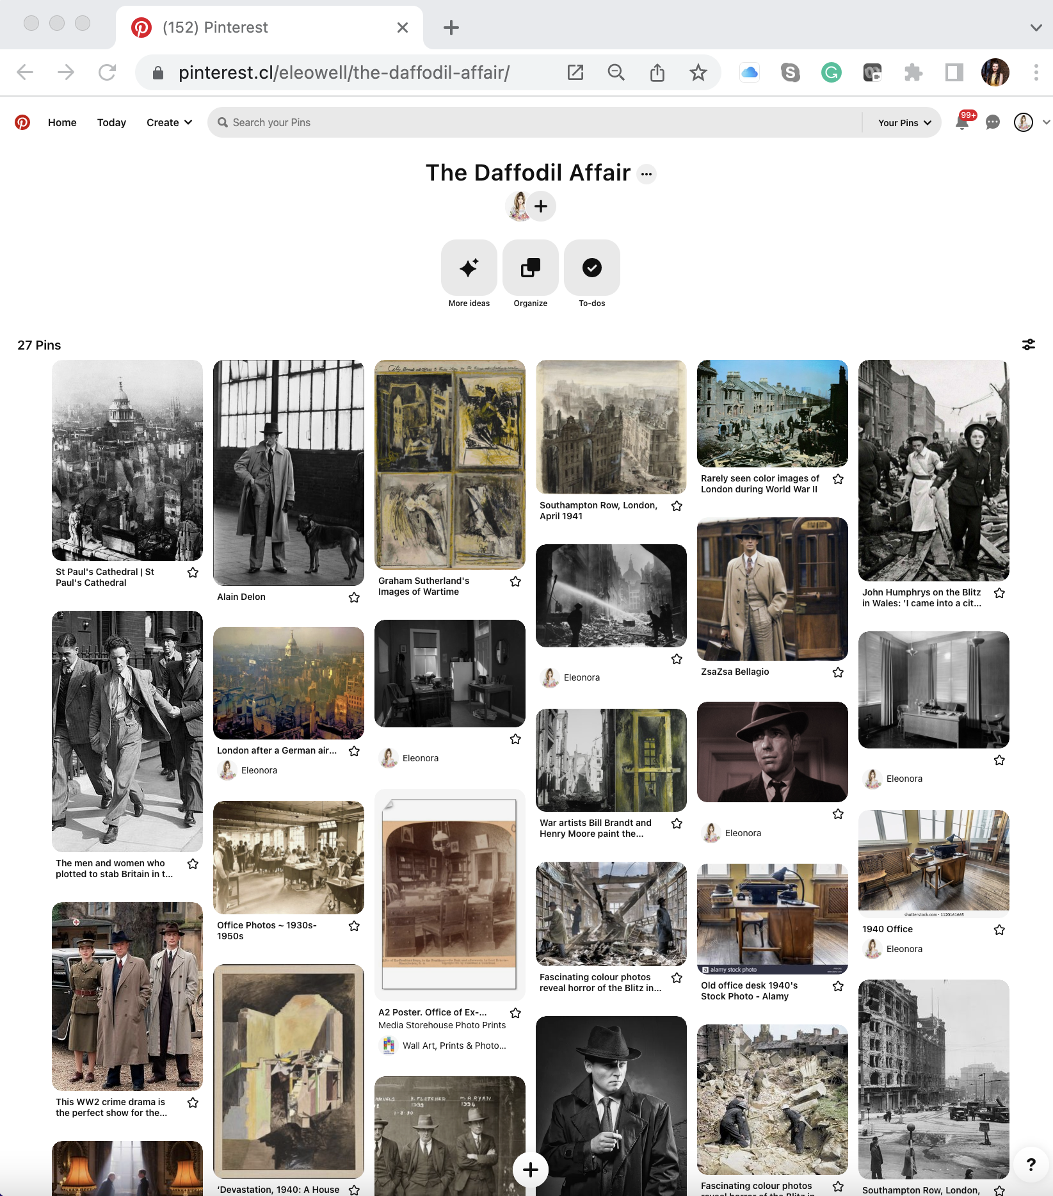
Task: Star the ZsaZsa Bellagio pin
Action: point(838,672)
